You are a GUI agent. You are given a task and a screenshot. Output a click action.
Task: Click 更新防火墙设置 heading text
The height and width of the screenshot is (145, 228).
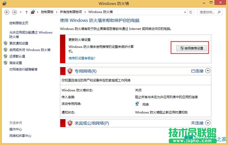point(80,40)
